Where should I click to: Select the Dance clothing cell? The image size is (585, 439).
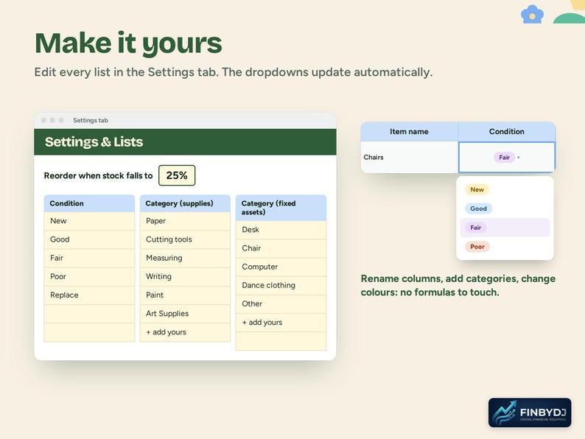pyautogui.click(x=281, y=285)
